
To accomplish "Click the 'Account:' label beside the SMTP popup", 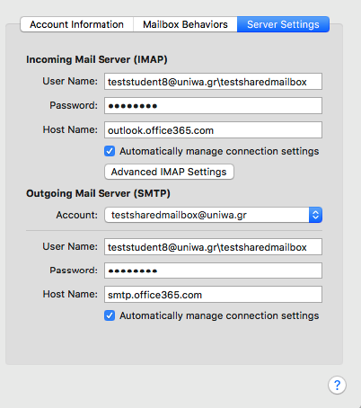I will tap(77, 215).
